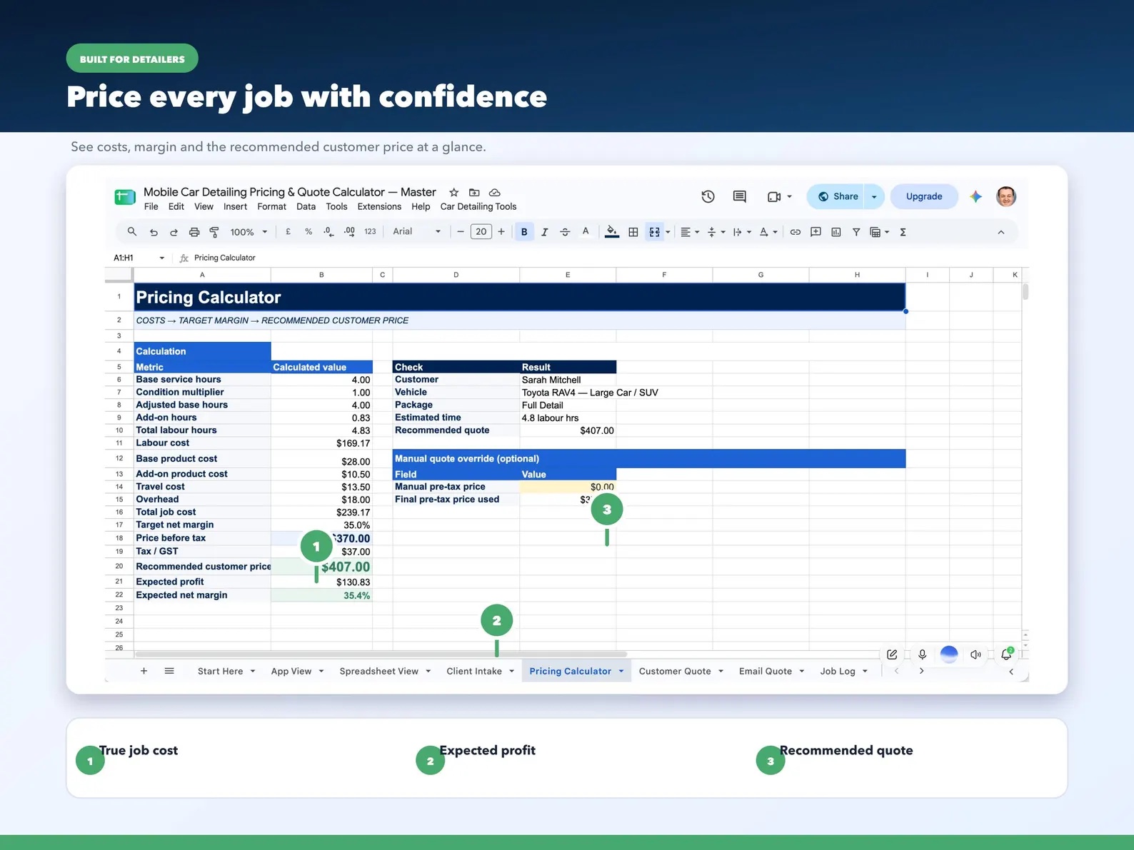Add a comment with the toolbar comment icon
Image resolution: width=1134 pixels, height=850 pixels.
(x=816, y=232)
